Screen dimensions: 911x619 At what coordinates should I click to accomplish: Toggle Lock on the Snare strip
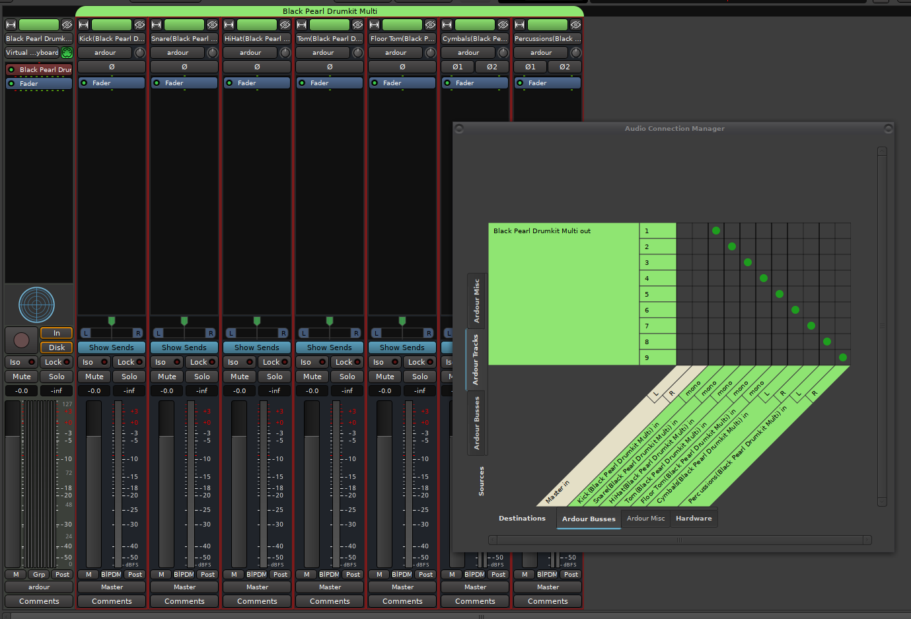click(202, 362)
